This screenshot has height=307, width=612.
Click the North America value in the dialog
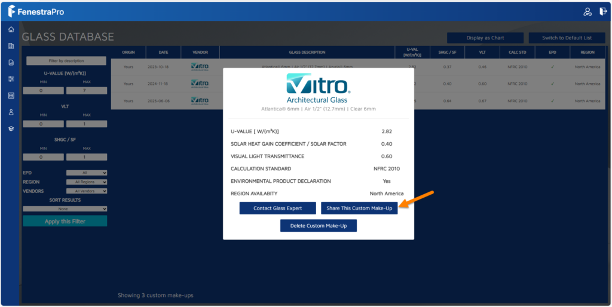pyautogui.click(x=387, y=194)
